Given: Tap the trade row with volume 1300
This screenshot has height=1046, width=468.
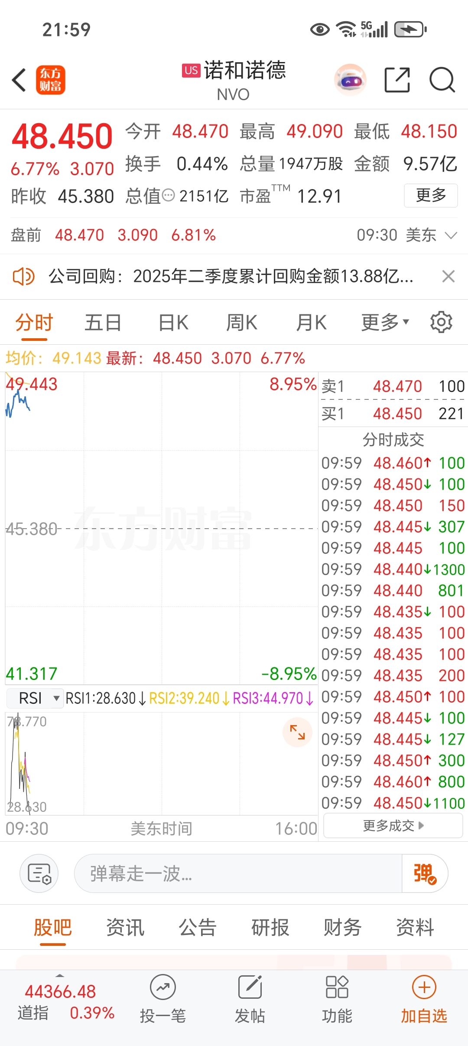Looking at the screenshot, I should click(393, 569).
